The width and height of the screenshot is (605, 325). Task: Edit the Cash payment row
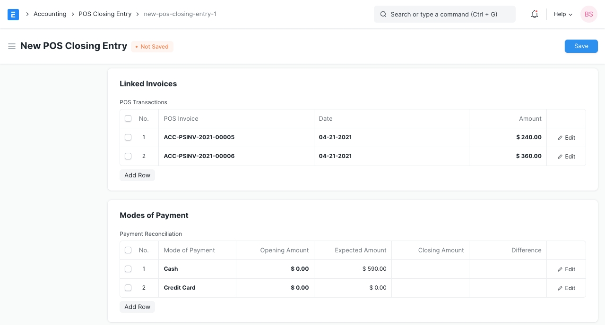(566, 269)
